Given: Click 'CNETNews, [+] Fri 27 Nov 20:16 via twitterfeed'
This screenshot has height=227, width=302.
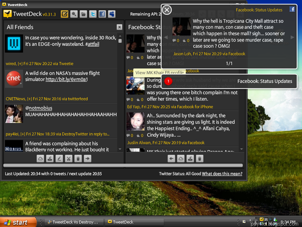Looking at the screenshot, I should (47, 99).
